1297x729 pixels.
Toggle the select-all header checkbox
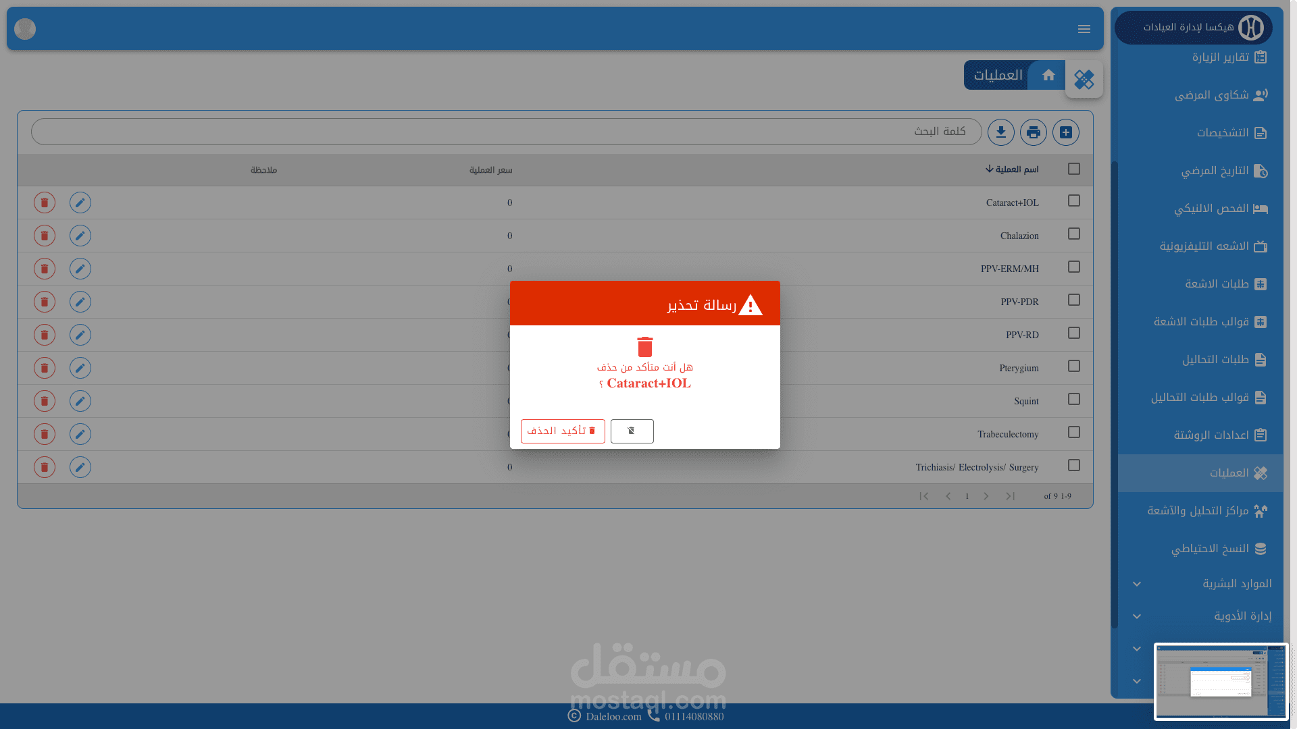1074,169
